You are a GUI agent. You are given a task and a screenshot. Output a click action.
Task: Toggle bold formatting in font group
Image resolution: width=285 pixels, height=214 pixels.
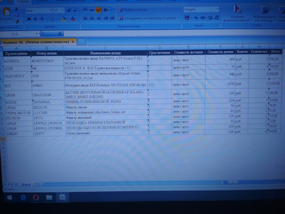tap(29, 19)
